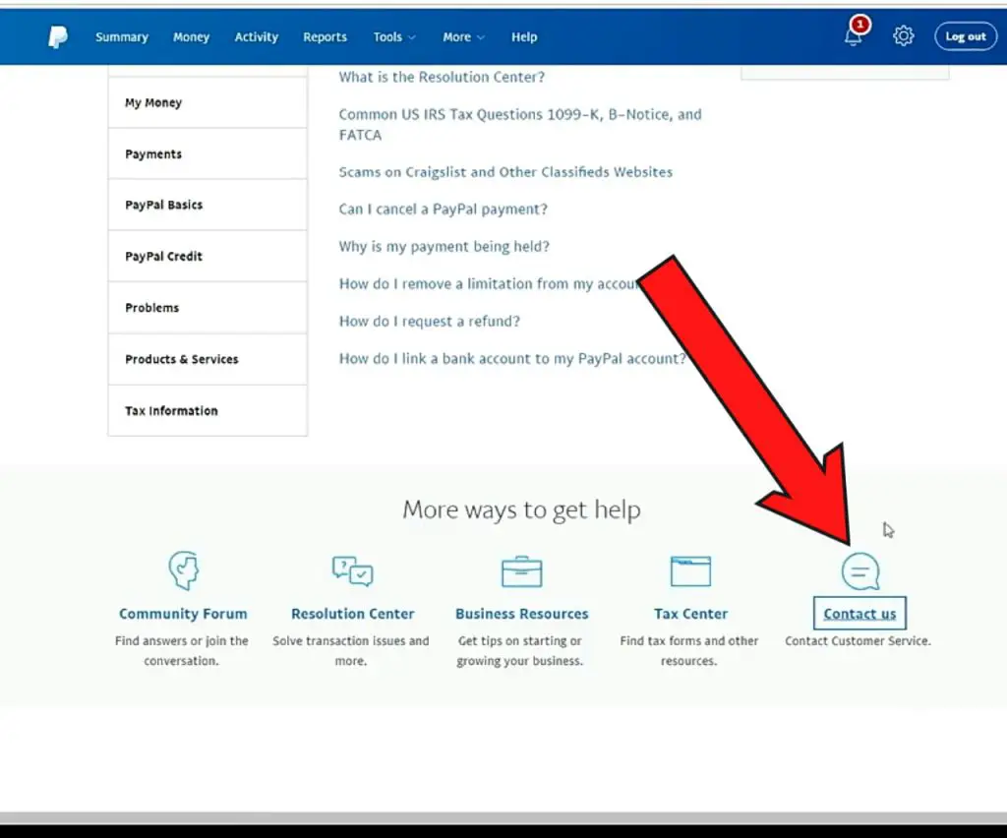Image resolution: width=1007 pixels, height=838 pixels.
Task: Open Common US IRS Tax Questions article
Action: (520, 125)
